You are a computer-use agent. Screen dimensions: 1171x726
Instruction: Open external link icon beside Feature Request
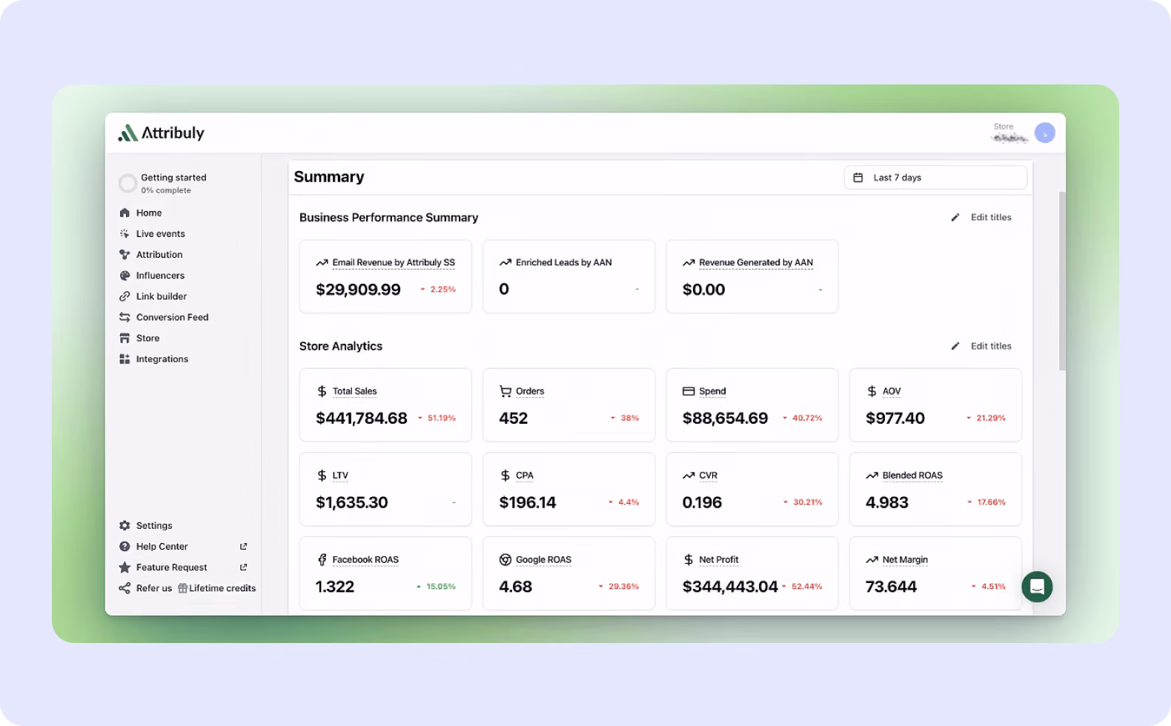pyautogui.click(x=243, y=567)
